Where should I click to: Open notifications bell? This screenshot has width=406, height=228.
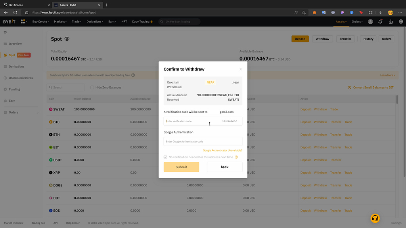380,22
